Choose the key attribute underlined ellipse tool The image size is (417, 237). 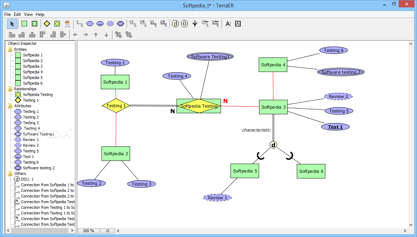pyautogui.click(x=100, y=24)
